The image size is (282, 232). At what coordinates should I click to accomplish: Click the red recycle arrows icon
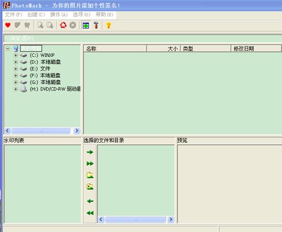(x=63, y=25)
